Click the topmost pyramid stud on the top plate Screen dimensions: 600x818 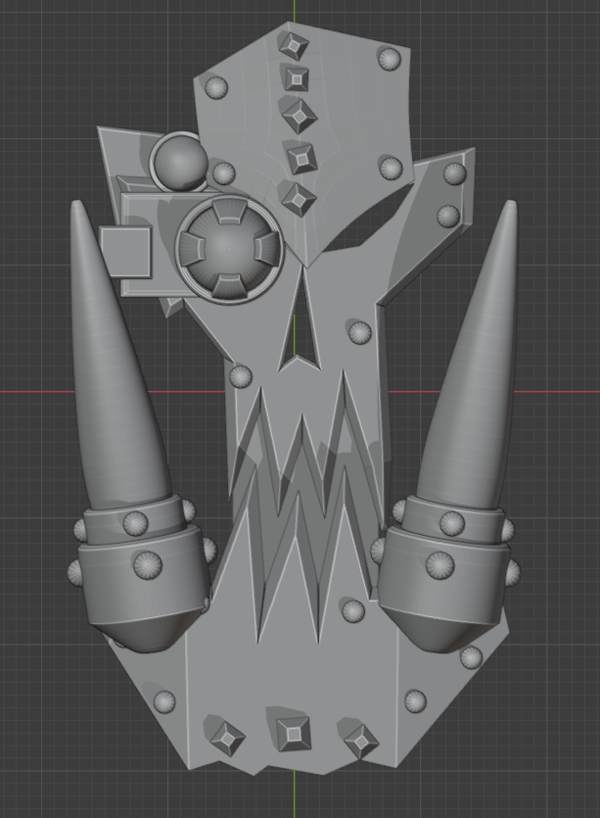[x=293, y=45]
